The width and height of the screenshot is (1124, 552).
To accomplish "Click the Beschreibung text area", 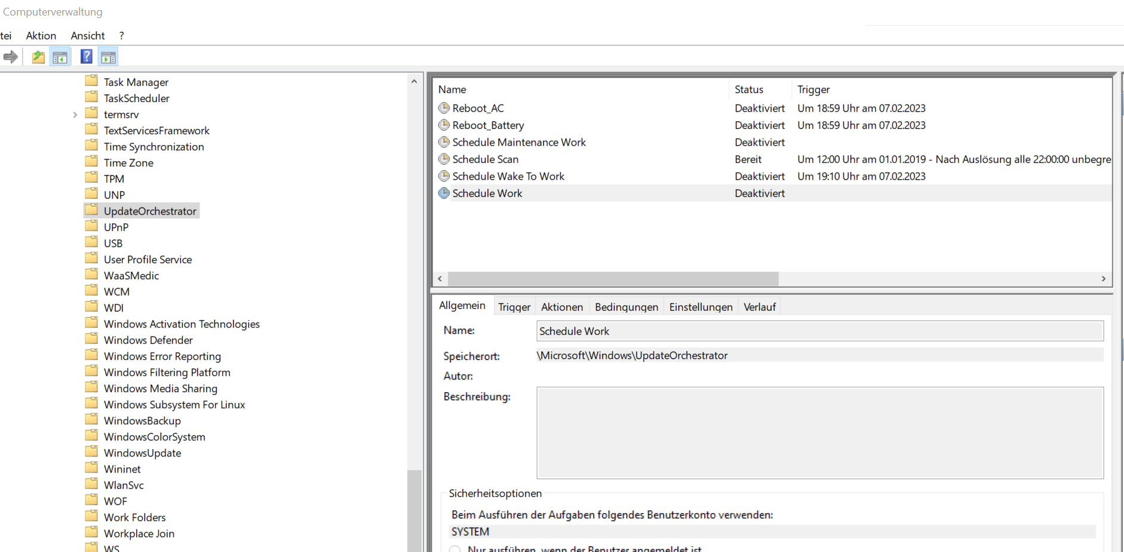I will coord(820,433).
